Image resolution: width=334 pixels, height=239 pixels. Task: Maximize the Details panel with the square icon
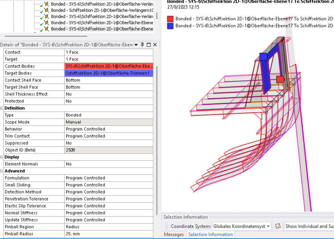pos(149,45)
